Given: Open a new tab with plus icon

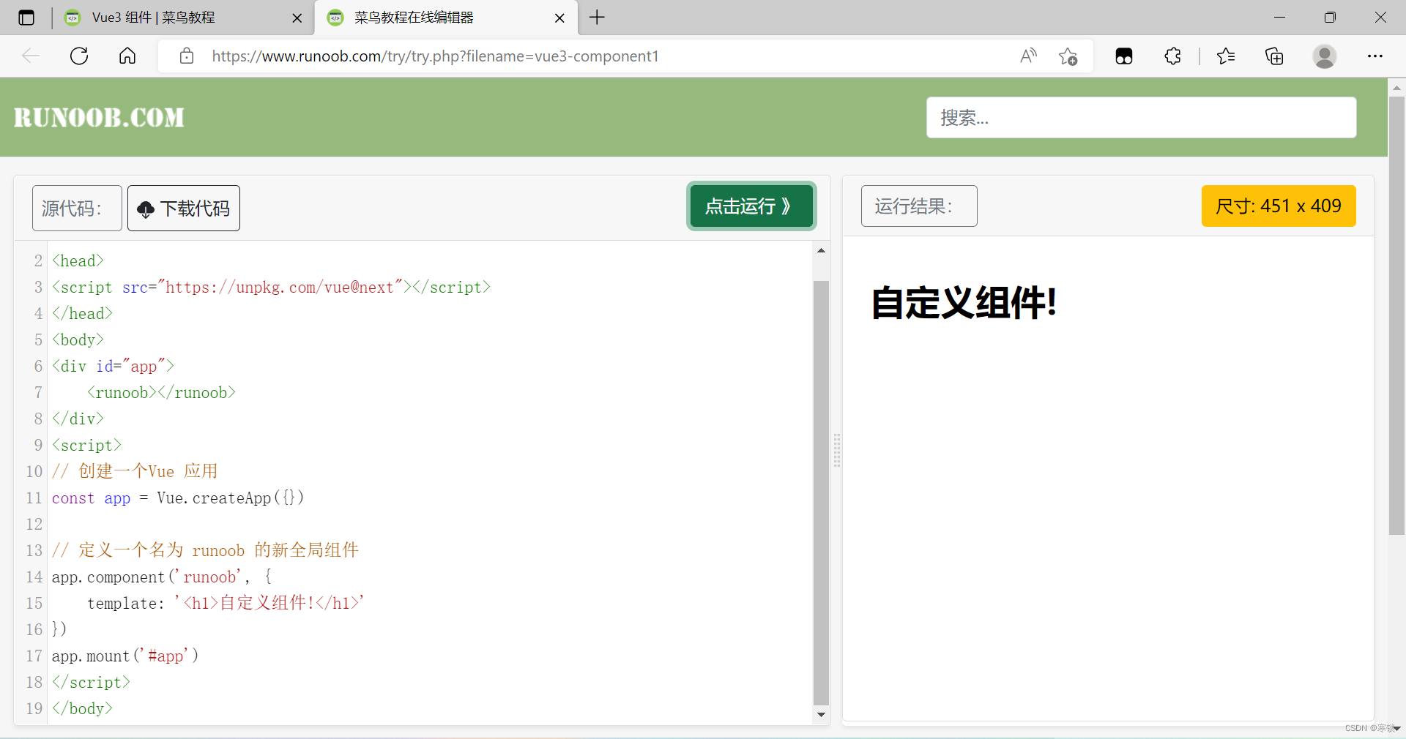Looking at the screenshot, I should 598,18.
